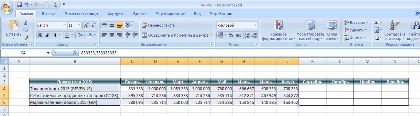This screenshot has width=420, height=116.
Task: Toggle Перенос текста wrap text
Action: [158, 25]
